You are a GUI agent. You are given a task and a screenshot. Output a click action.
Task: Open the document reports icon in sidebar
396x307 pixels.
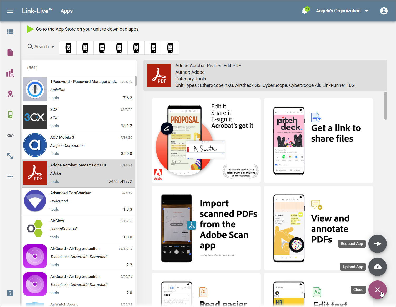click(10, 53)
